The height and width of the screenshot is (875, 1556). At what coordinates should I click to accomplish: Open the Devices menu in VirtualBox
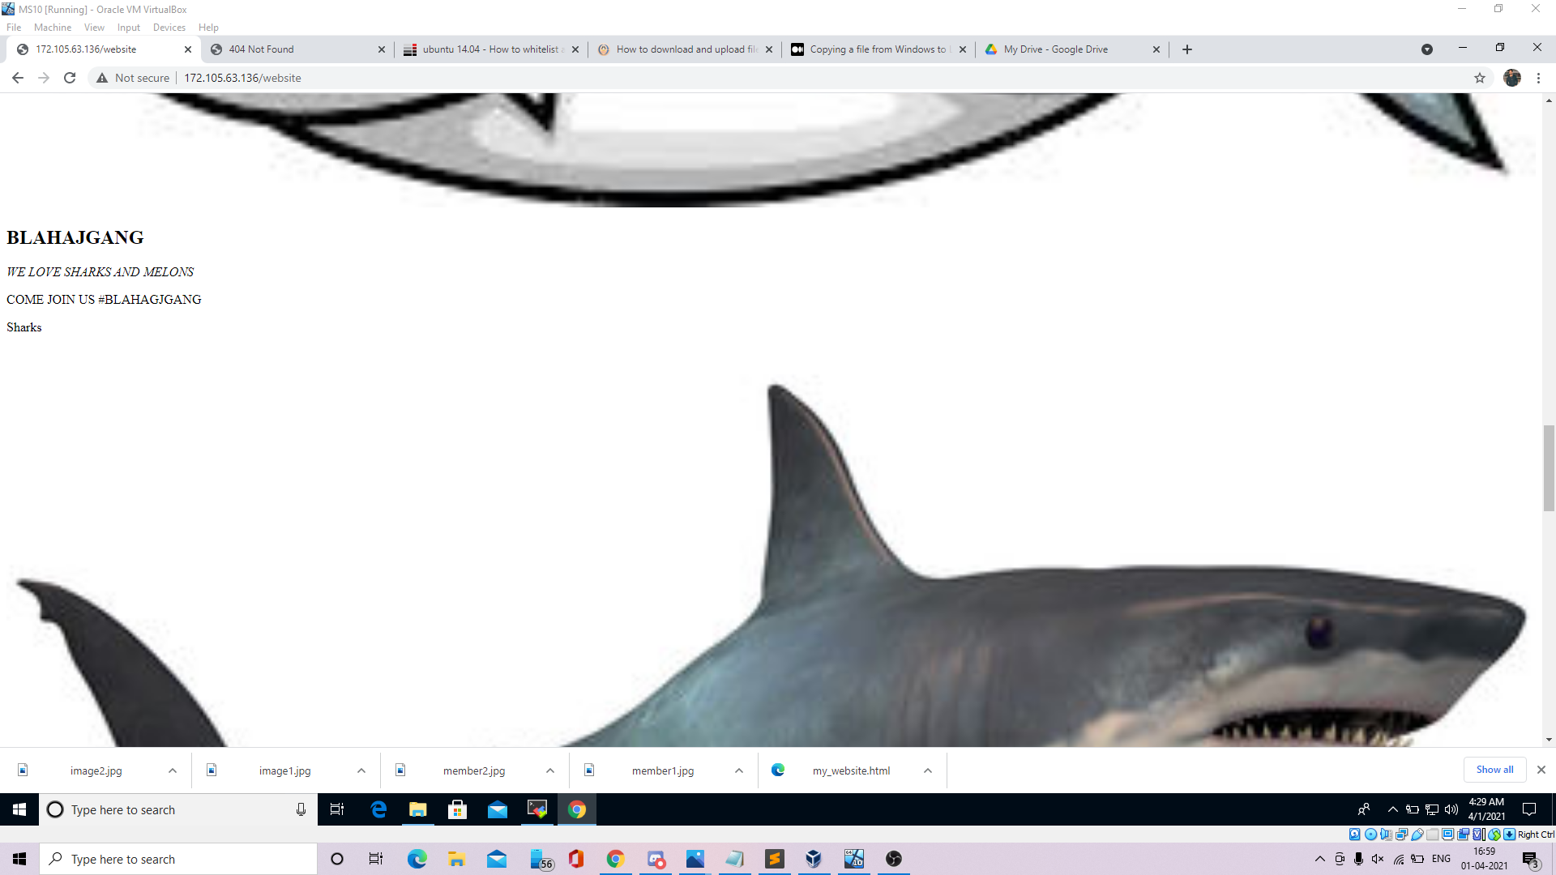coord(169,27)
